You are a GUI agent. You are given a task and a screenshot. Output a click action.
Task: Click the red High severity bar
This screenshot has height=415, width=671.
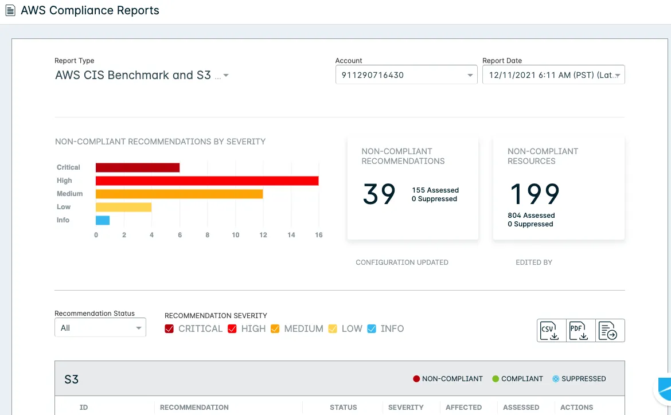(207, 181)
